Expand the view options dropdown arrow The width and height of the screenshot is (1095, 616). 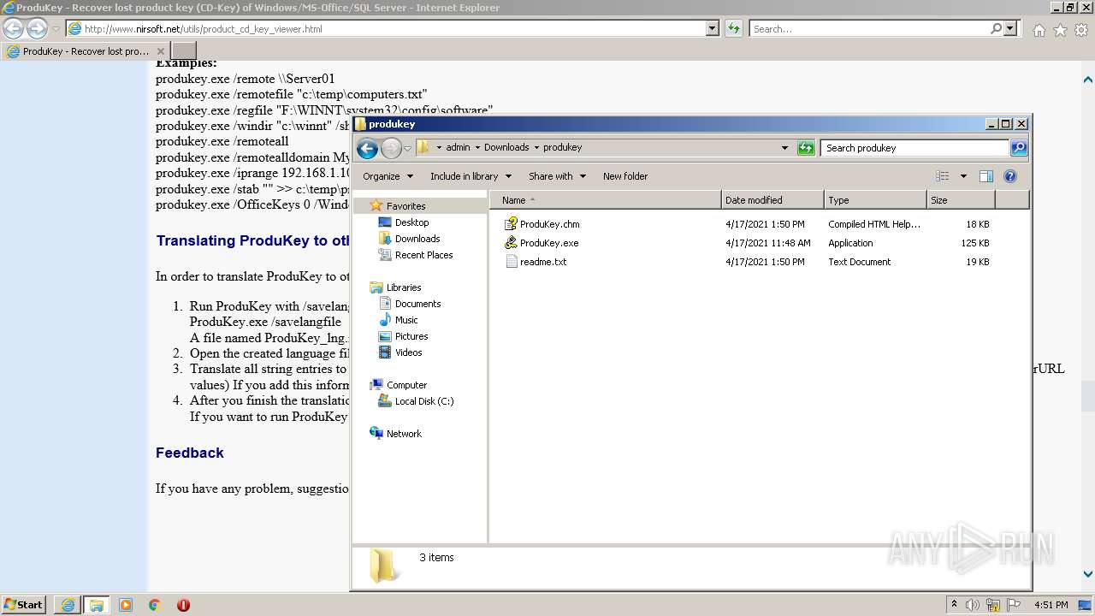(963, 176)
